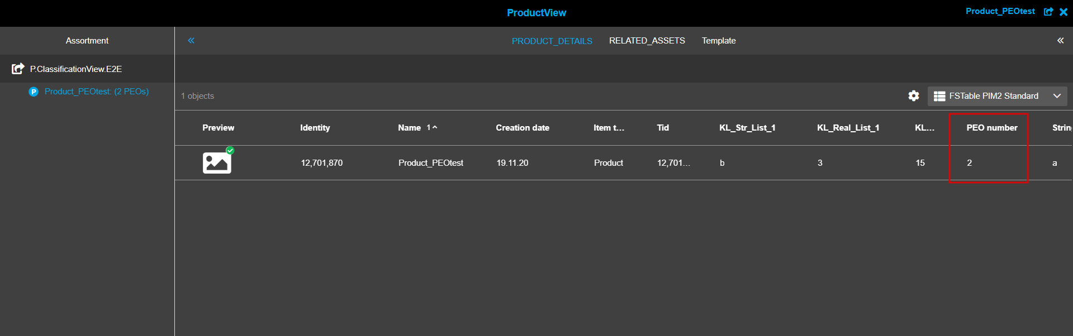Switch to the Template tab
The width and height of the screenshot is (1073, 336).
point(719,40)
